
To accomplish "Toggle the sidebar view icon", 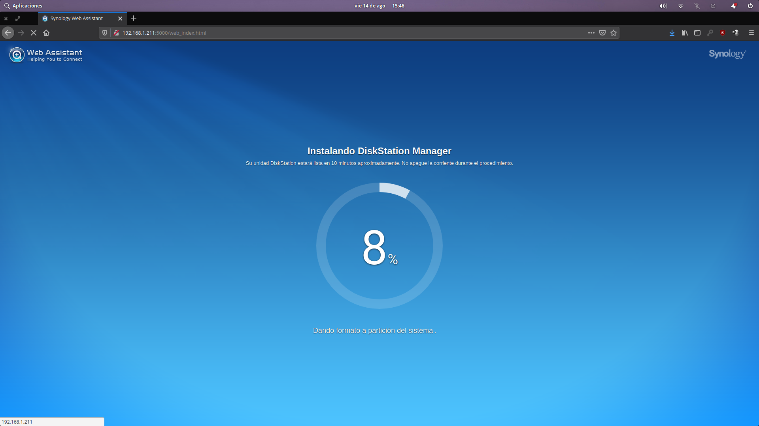I will pos(697,33).
